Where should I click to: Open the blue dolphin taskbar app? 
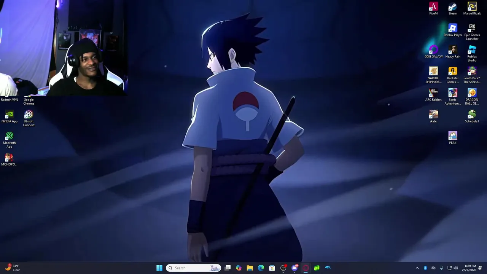point(328,268)
